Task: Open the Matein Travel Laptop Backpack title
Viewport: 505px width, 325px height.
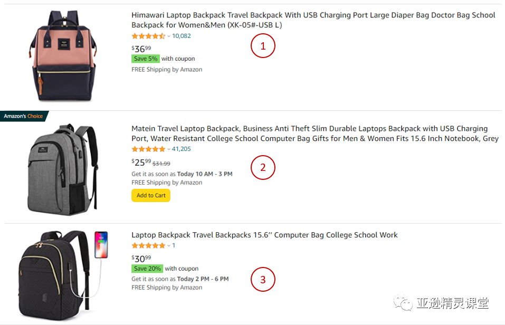Action: (x=315, y=133)
